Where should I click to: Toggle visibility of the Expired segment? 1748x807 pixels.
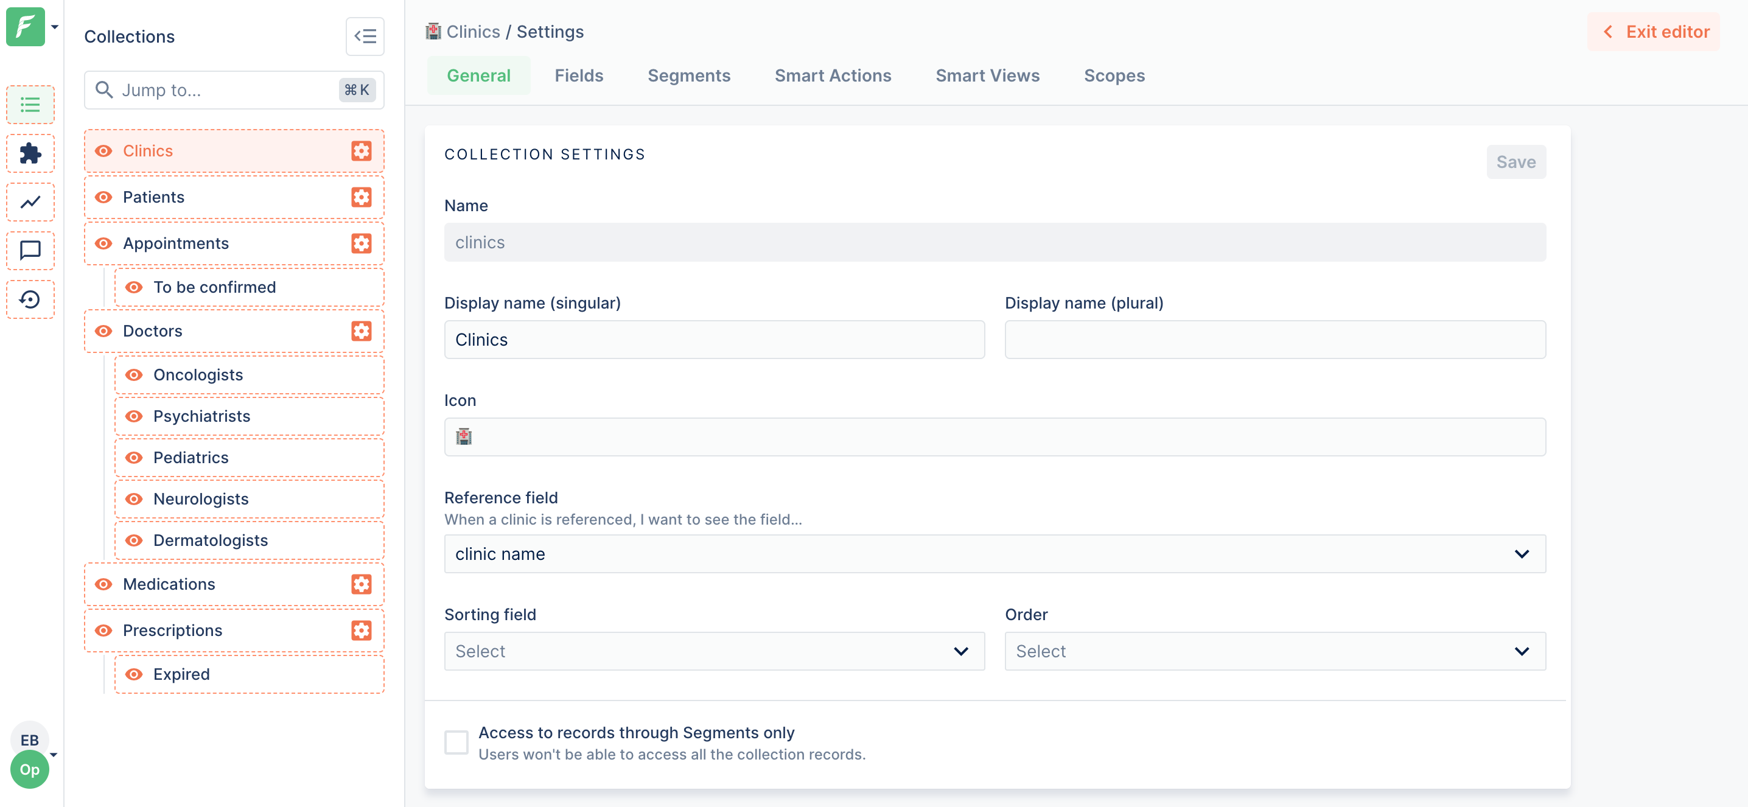(x=134, y=674)
